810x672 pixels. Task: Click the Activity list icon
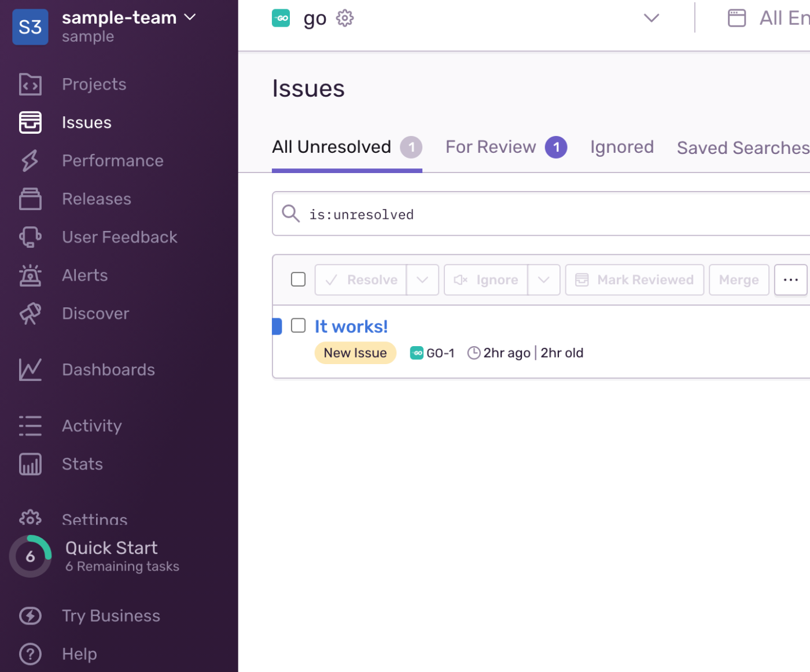tap(30, 426)
